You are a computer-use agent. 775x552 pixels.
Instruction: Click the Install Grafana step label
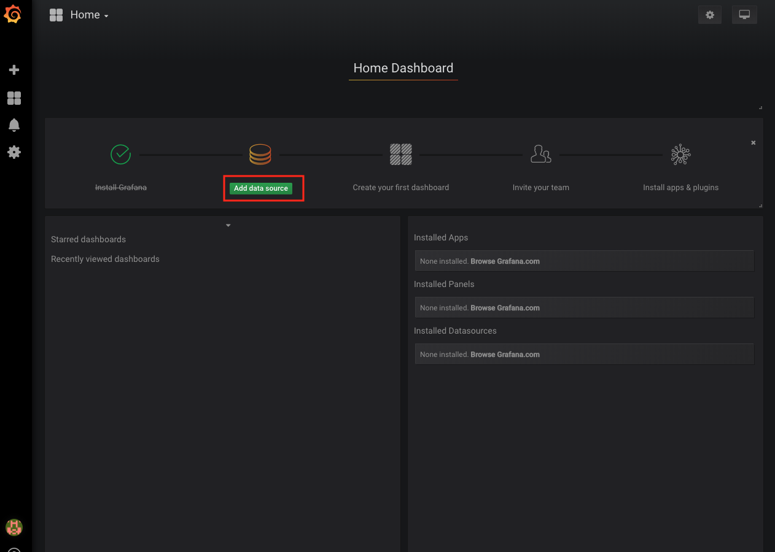[x=121, y=188]
